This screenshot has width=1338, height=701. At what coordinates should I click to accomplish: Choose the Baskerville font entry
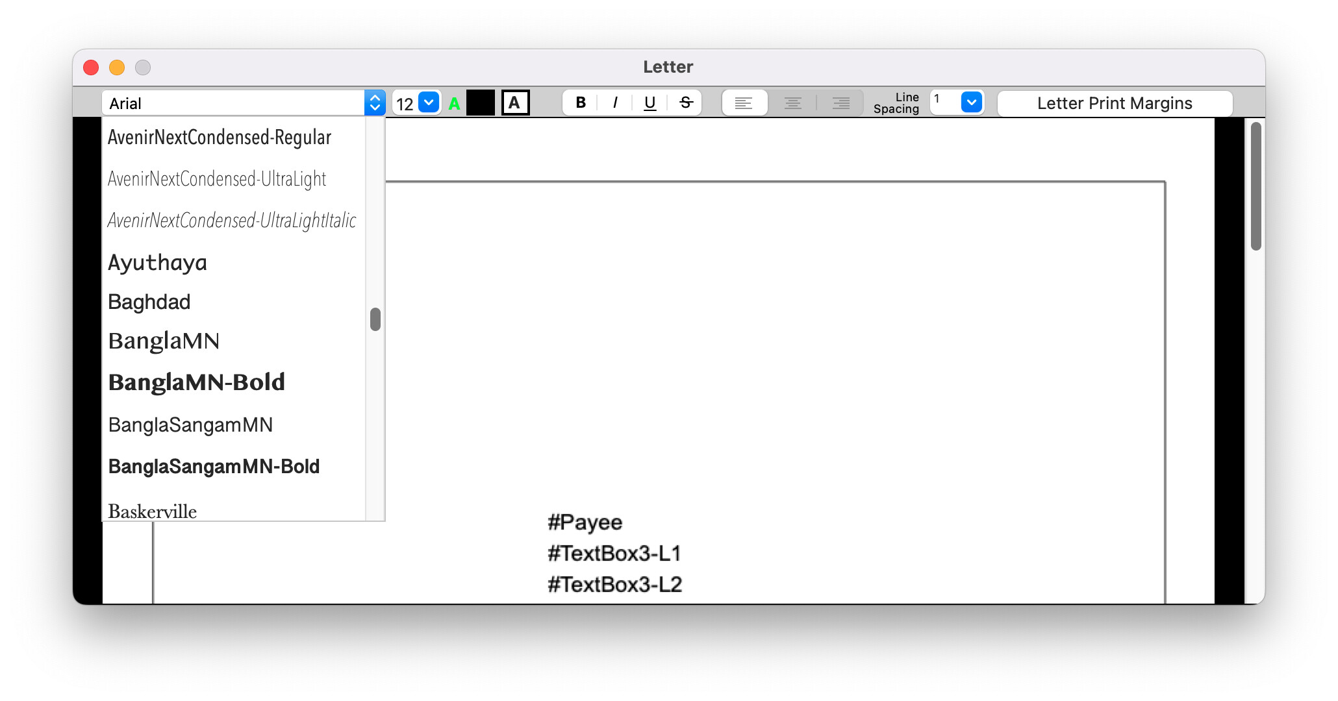pyautogui.click(x=152, y=511)
